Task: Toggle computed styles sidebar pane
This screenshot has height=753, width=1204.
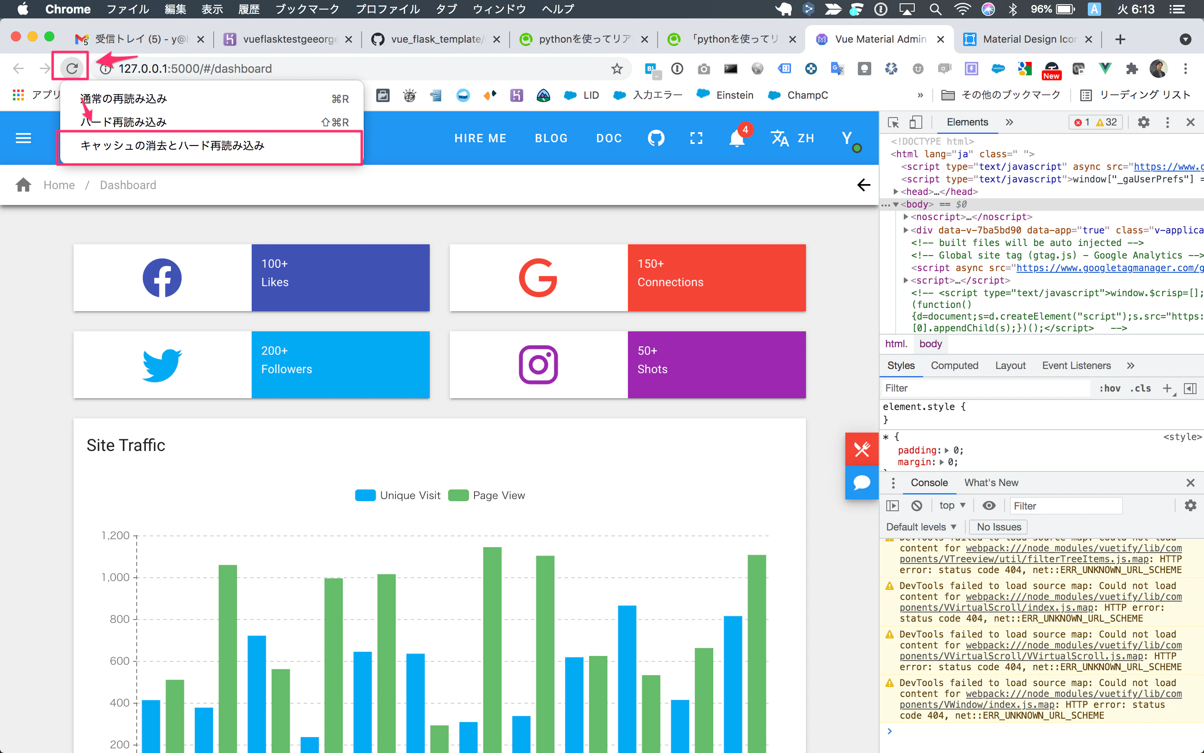Action: pyautogui.click(x=1190, y=388)
